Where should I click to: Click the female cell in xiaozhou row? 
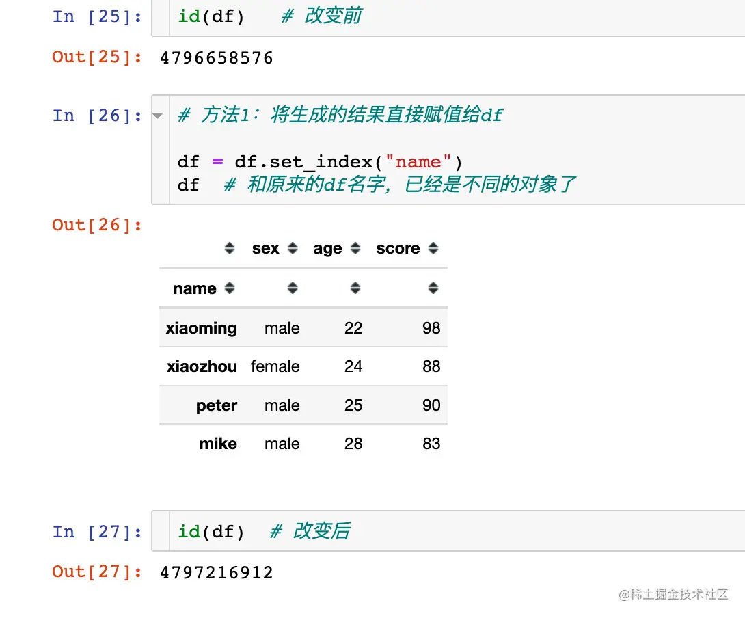[x=275, y=366]
